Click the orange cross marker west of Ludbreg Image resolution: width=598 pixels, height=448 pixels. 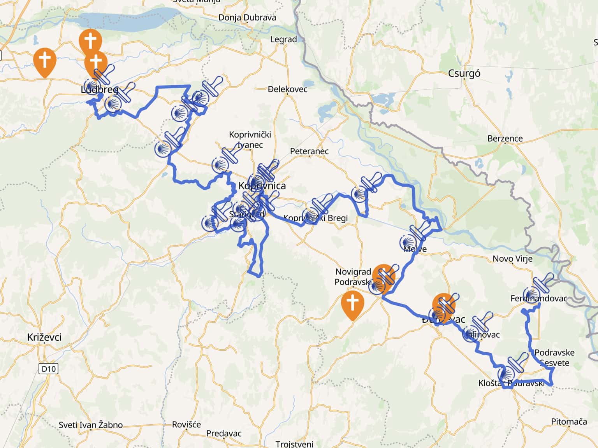(45, 62)
